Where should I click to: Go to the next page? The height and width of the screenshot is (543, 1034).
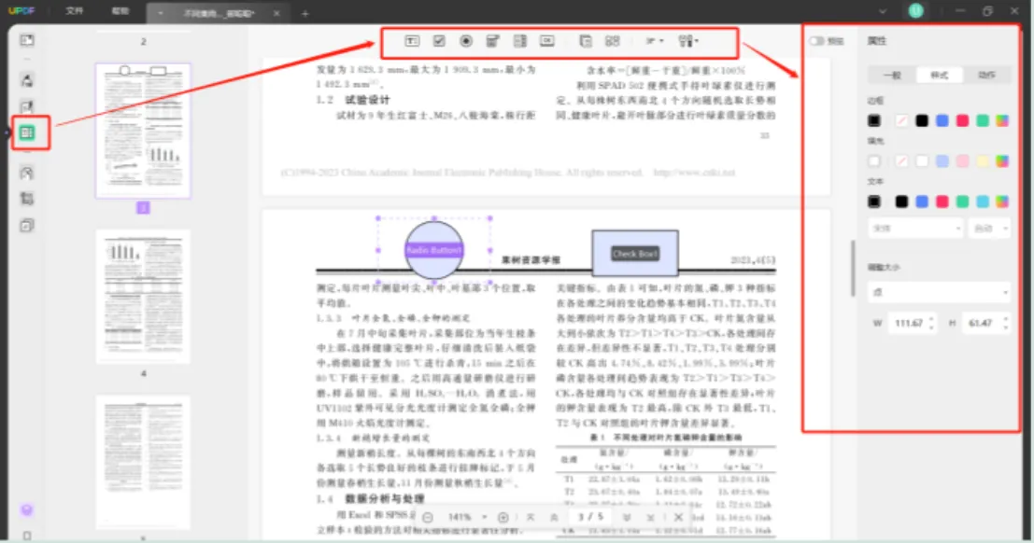[x=627, y=517]
